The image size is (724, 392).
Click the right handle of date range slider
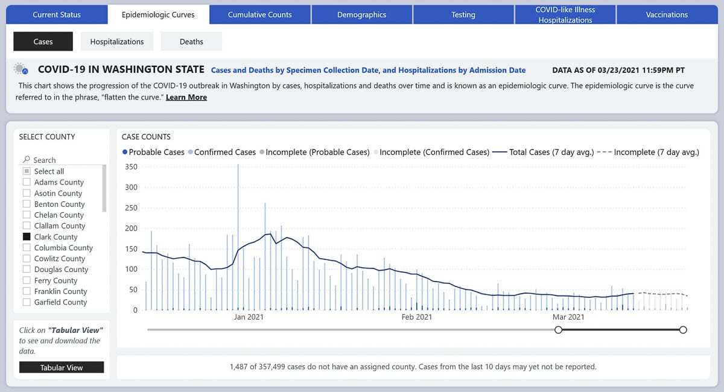click(683, 329)
